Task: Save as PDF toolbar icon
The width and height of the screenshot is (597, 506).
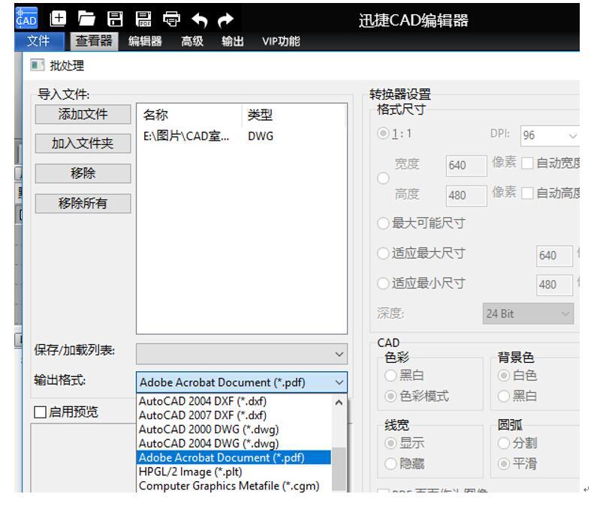Action: click(143, 19)
